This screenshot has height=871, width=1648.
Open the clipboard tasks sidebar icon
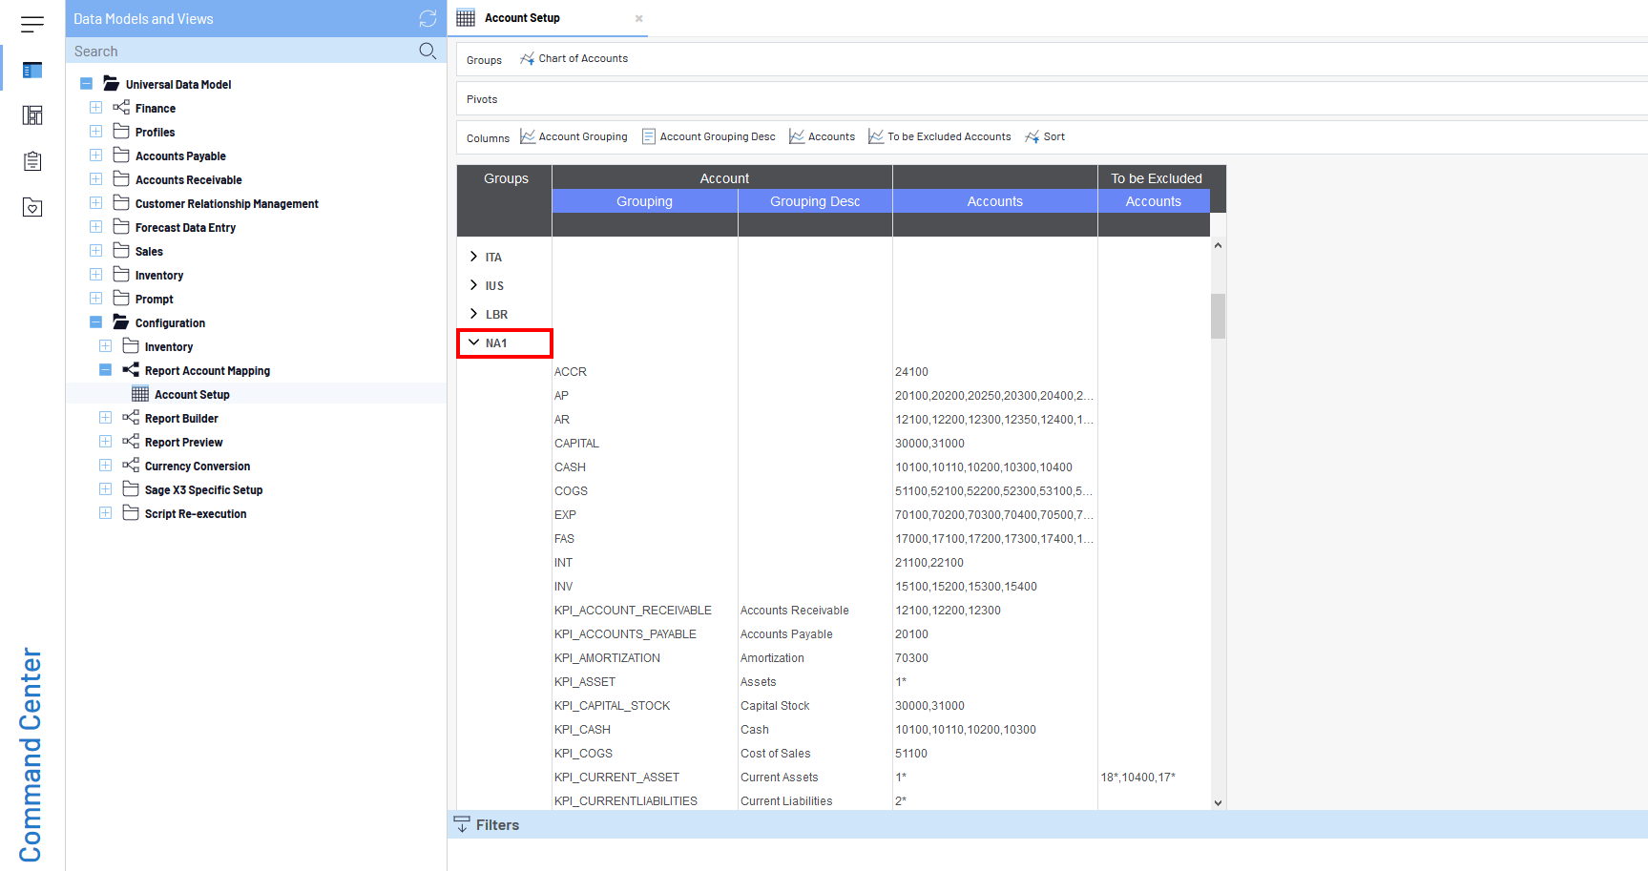[32, 161]
